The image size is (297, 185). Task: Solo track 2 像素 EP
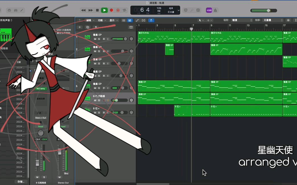[99, 51]
